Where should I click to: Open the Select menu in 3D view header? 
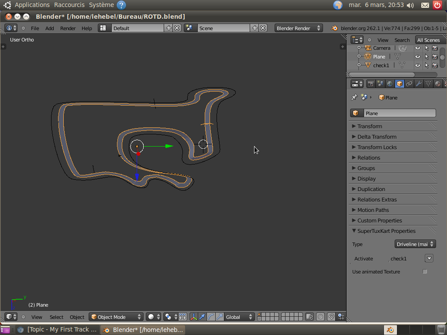point(56,317)
